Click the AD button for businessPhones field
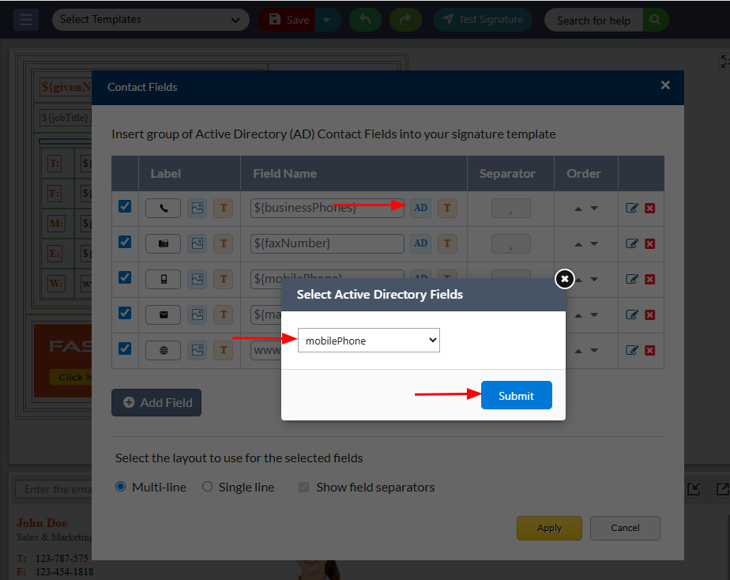The height and width of the screenshot is (580, 730). pyautogui.click(x=421, y=208)
